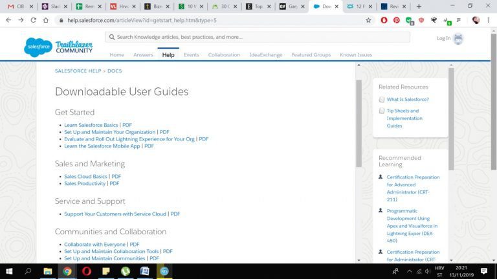The width and height of the screenshot is (497, 279).
Task: Click the sidebar panel scrollbar thumb
Action: (451, 119)
